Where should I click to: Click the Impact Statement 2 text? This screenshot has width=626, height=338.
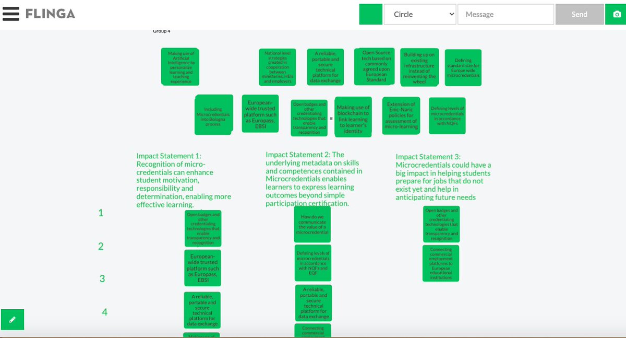(314, 179)
